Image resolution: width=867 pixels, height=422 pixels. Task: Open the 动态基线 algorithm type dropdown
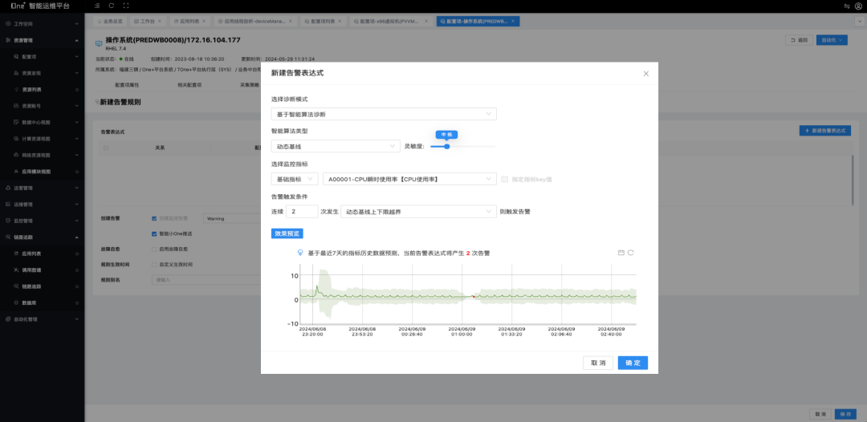(335, 146)
